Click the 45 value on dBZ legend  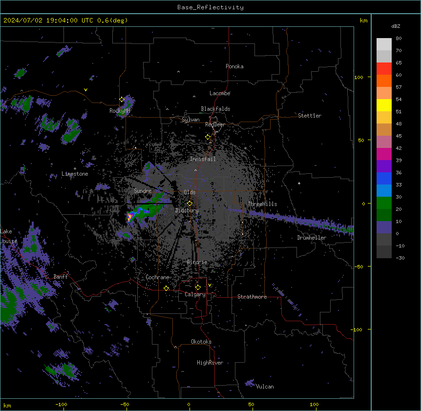(399, 136)
